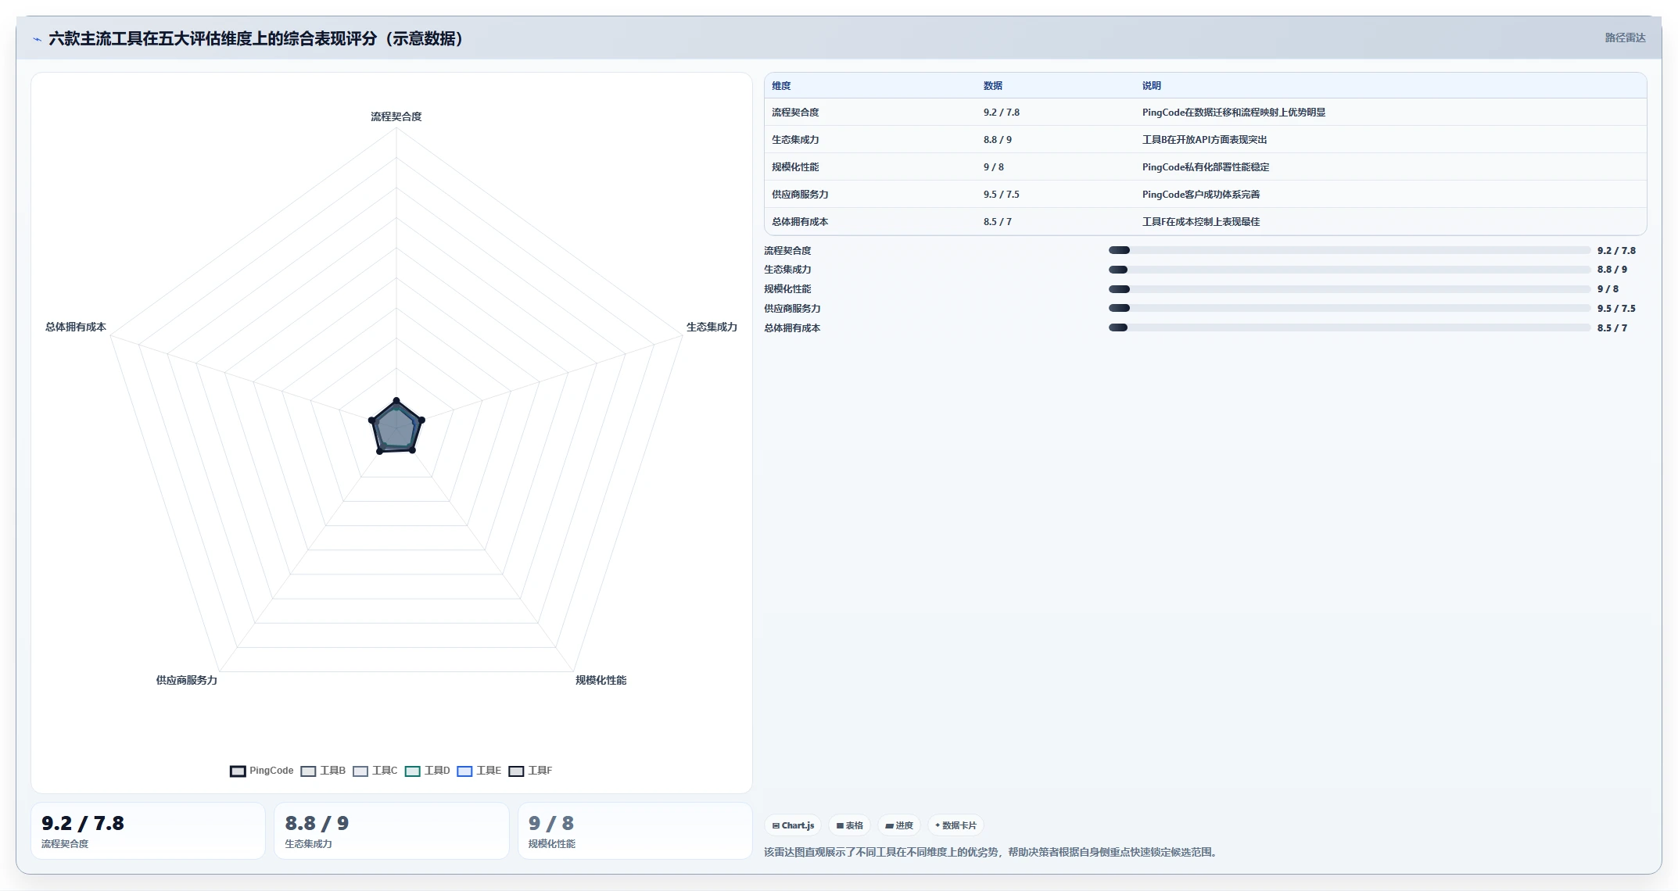Click the 维度 table column header
The height and width of the screenshot is (891, 1678).
pyautogui.click(x=781, y=86)
